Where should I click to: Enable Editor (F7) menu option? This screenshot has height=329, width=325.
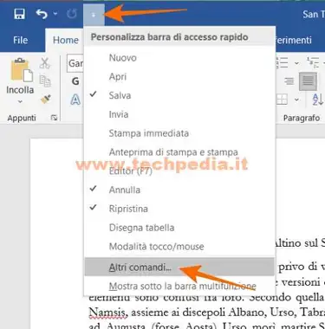coord(179,171)
